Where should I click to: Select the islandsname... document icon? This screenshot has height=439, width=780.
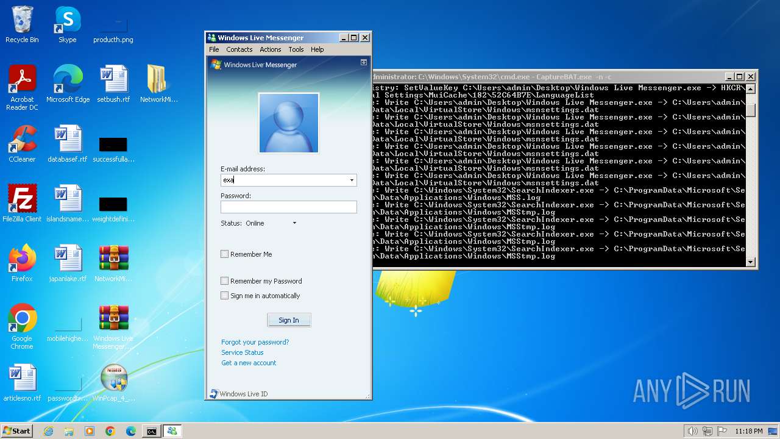(68, 204)
